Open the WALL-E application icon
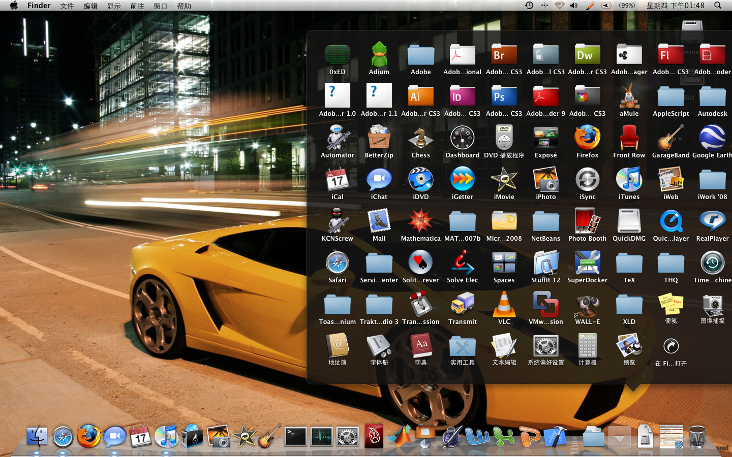Screen dimensions: 732x457 tap(588, 305)
